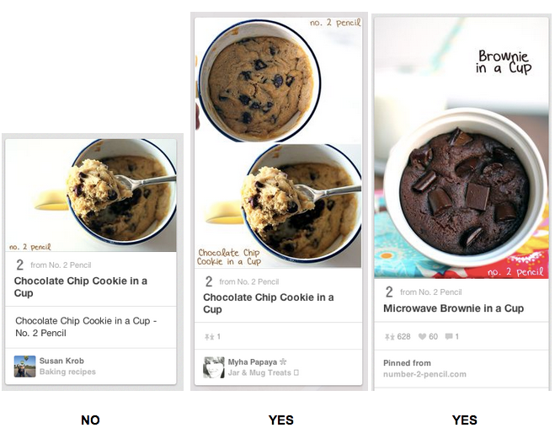The height and width of the screenshot is (444, 555).
Task: Click the repin icon on Myha Papaya's pin
Action: (209, 337)
